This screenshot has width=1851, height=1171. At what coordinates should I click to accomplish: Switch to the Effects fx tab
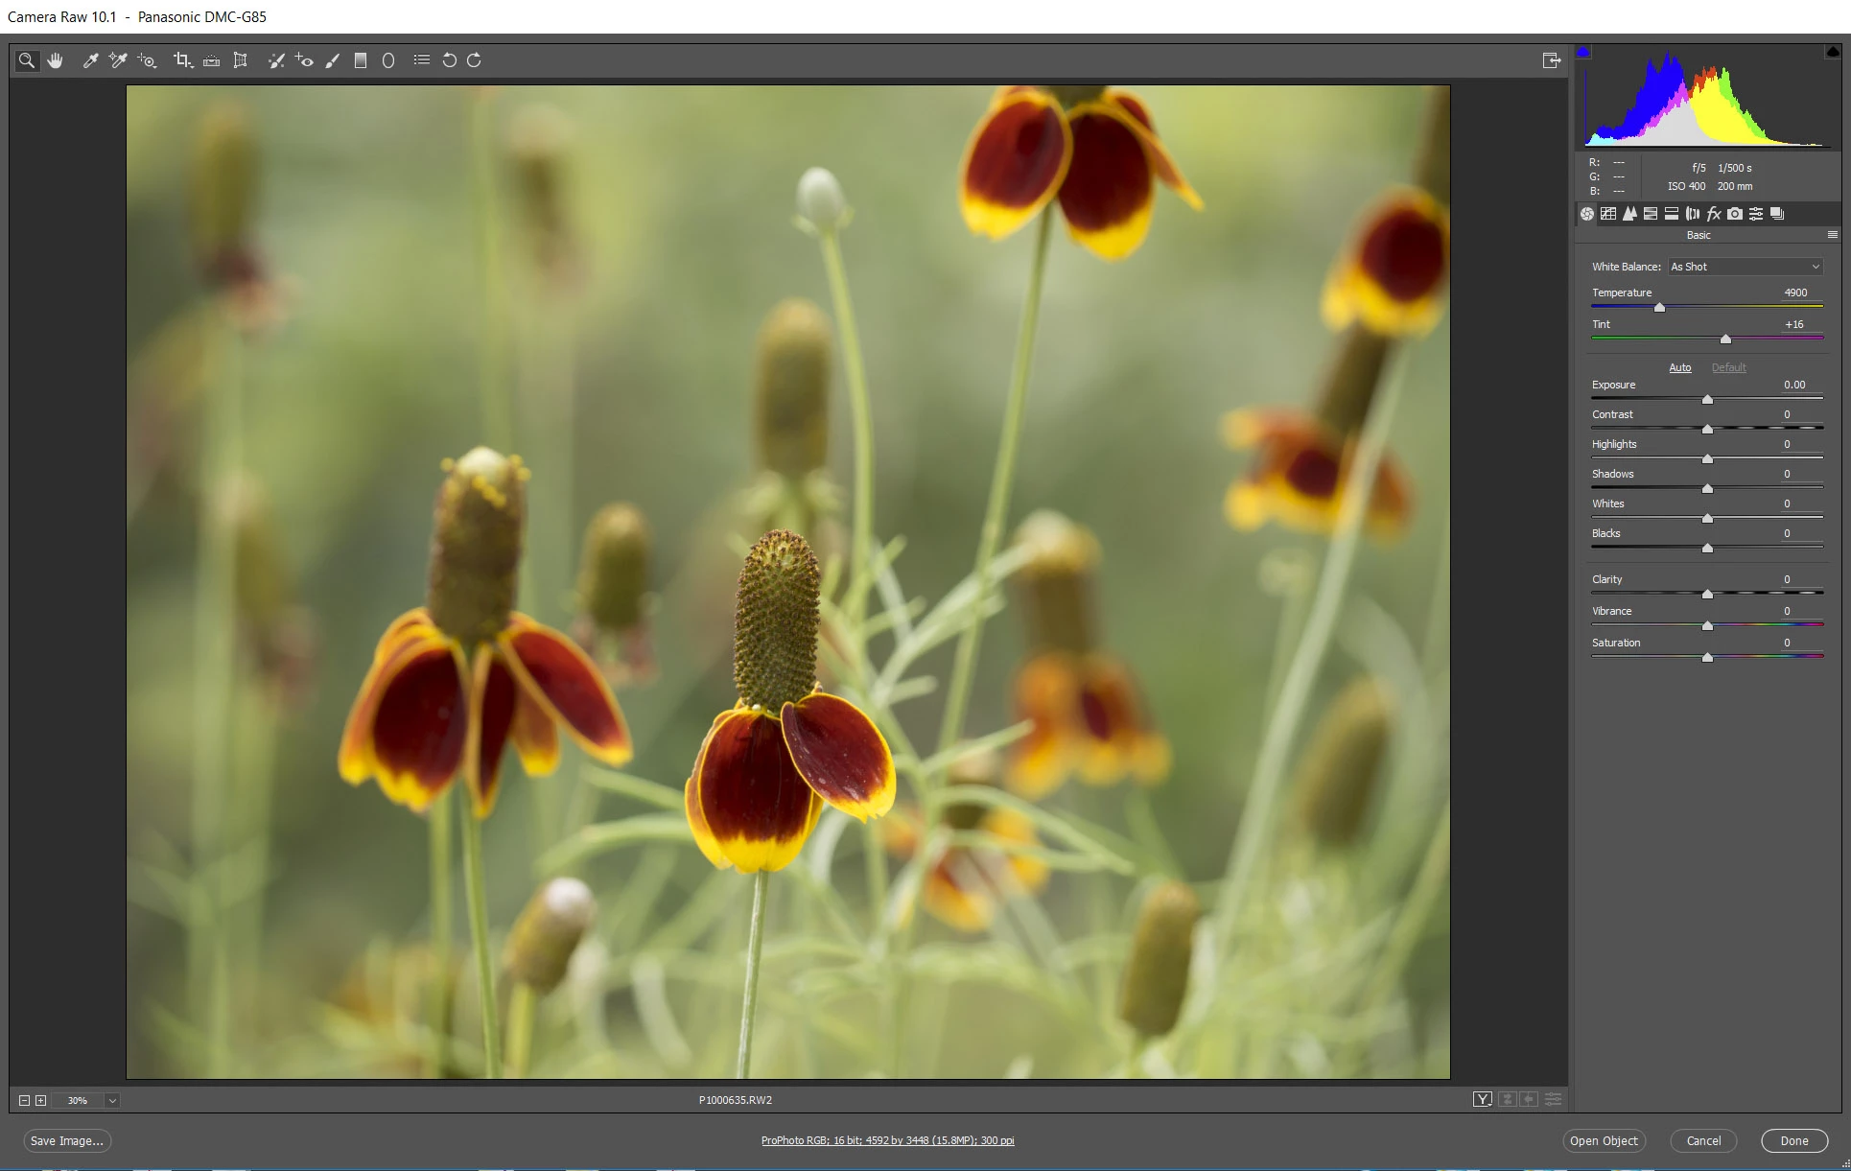click(x=1714, y=214)
